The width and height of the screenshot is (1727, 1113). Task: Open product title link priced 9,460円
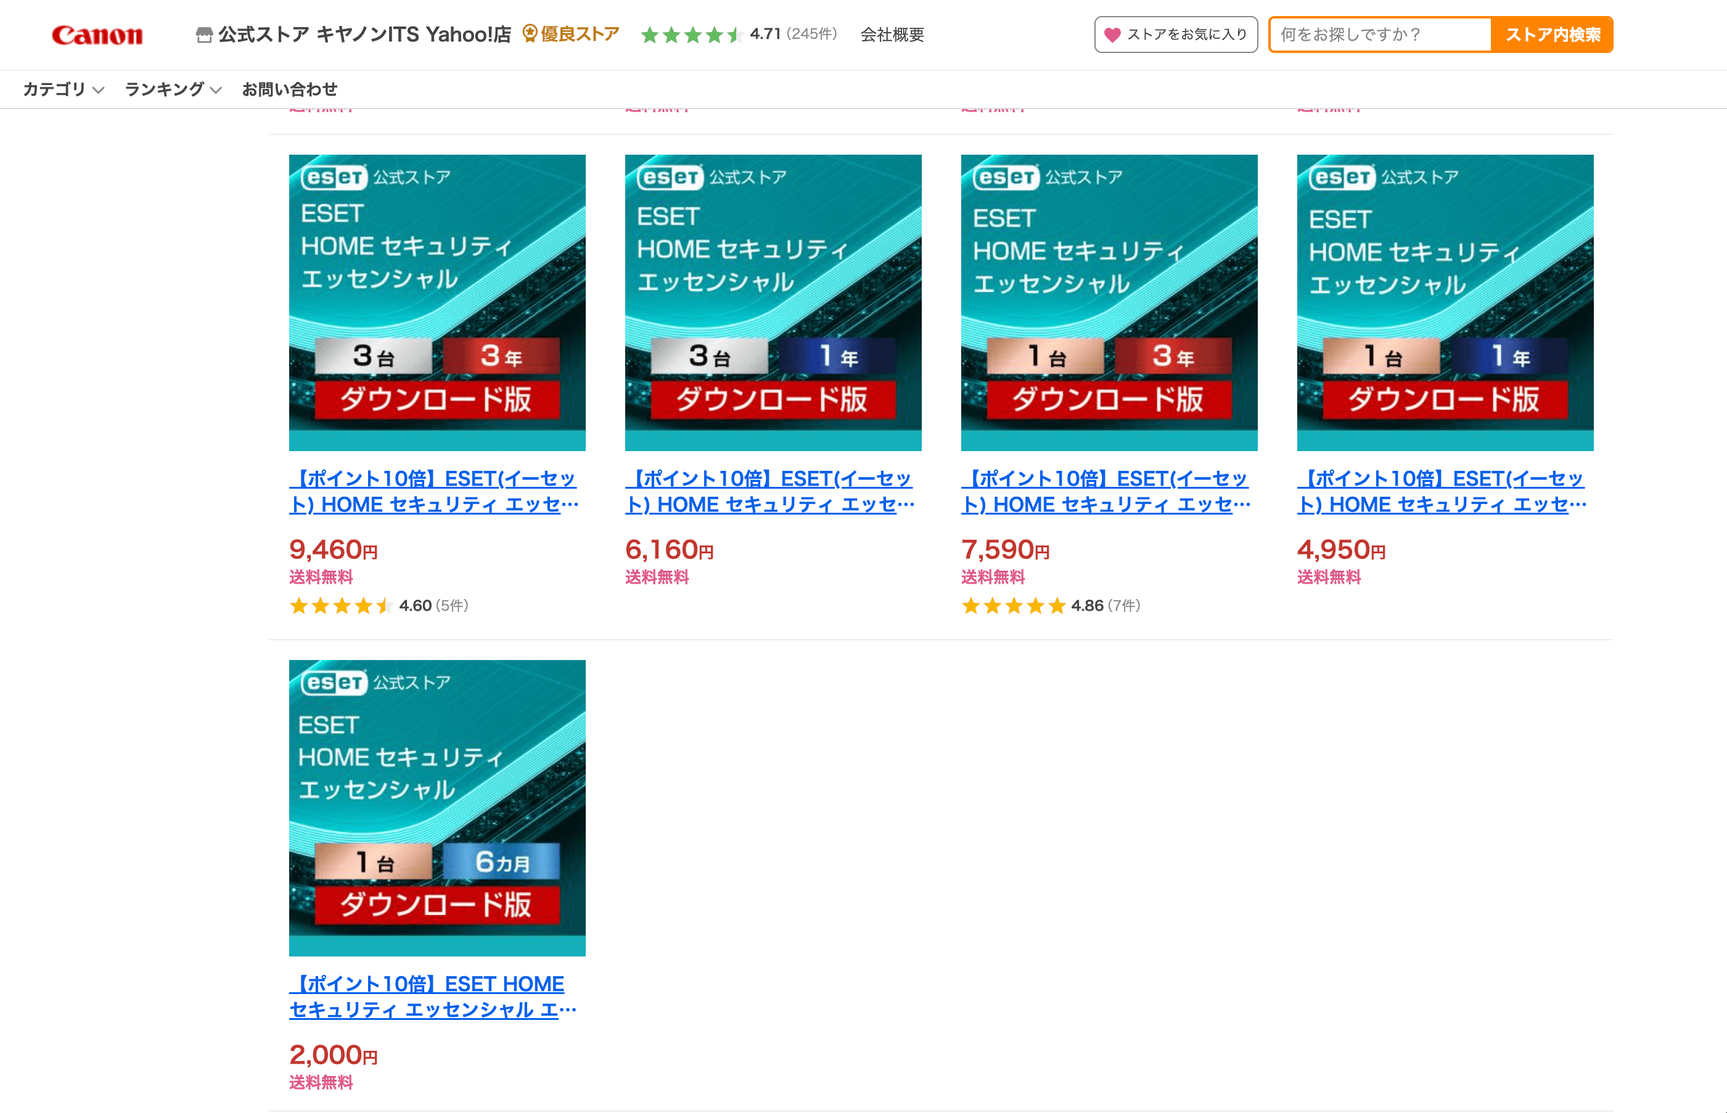tap(435, 491)
